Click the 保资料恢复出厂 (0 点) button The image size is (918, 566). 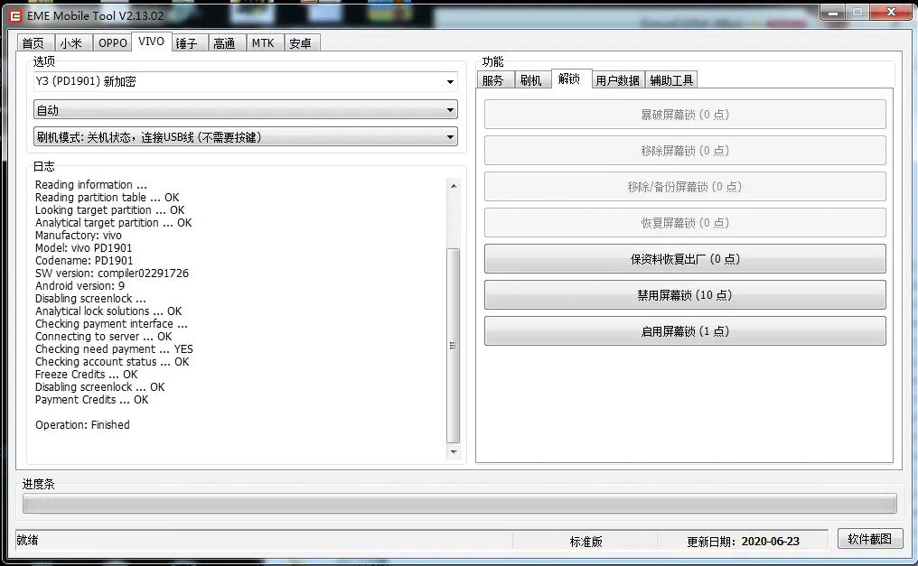pos(685,259)
